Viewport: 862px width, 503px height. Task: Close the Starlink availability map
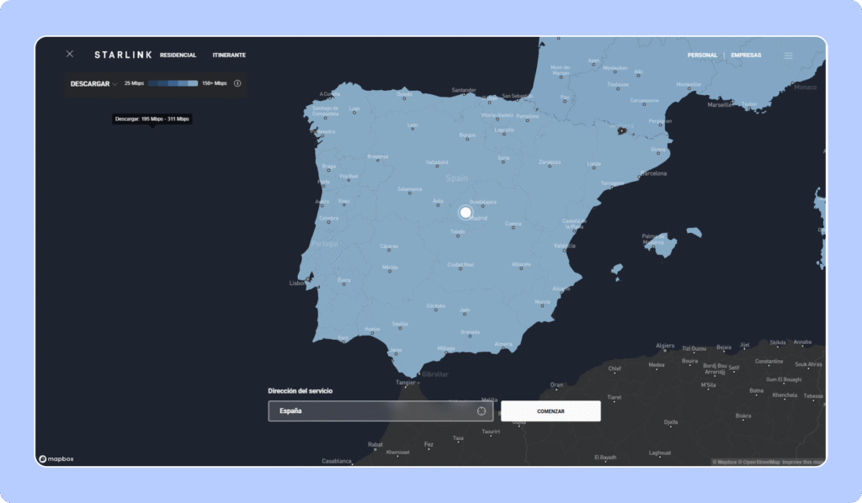70,55
